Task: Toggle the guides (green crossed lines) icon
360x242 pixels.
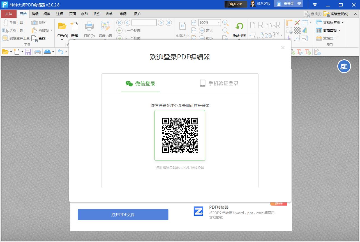Action: [297, 23]
